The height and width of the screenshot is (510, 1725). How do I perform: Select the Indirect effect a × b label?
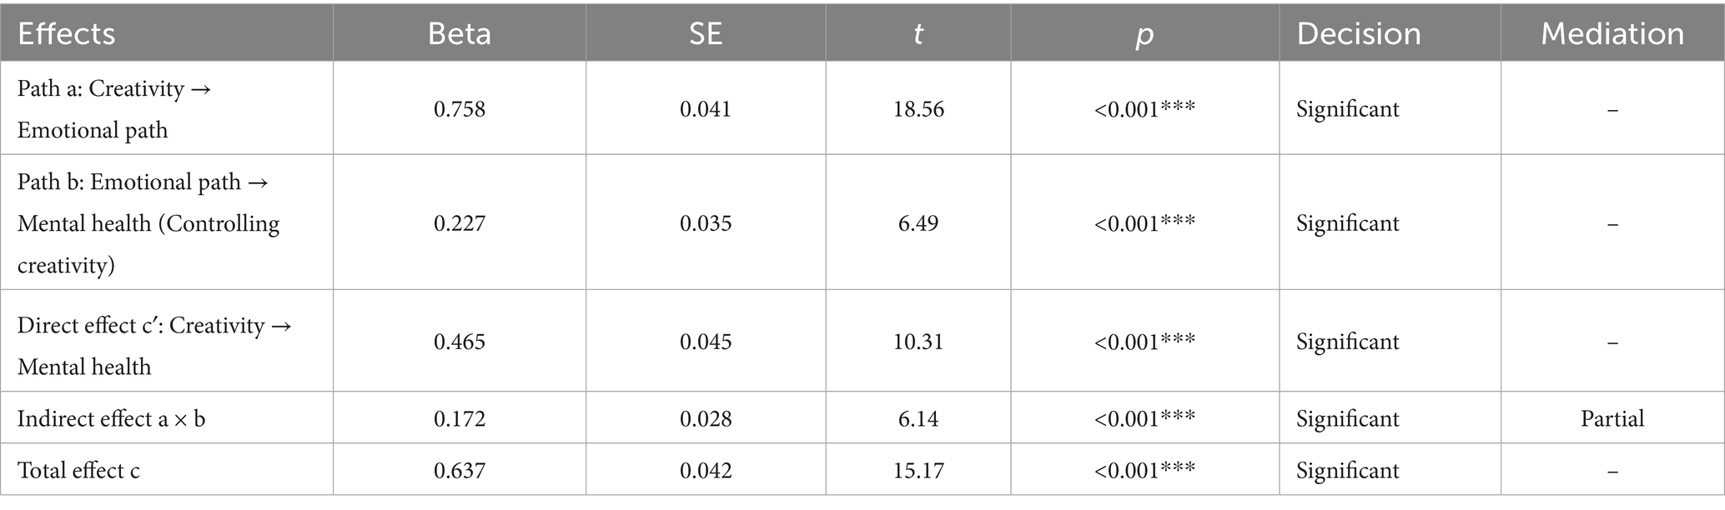[111, 418]
